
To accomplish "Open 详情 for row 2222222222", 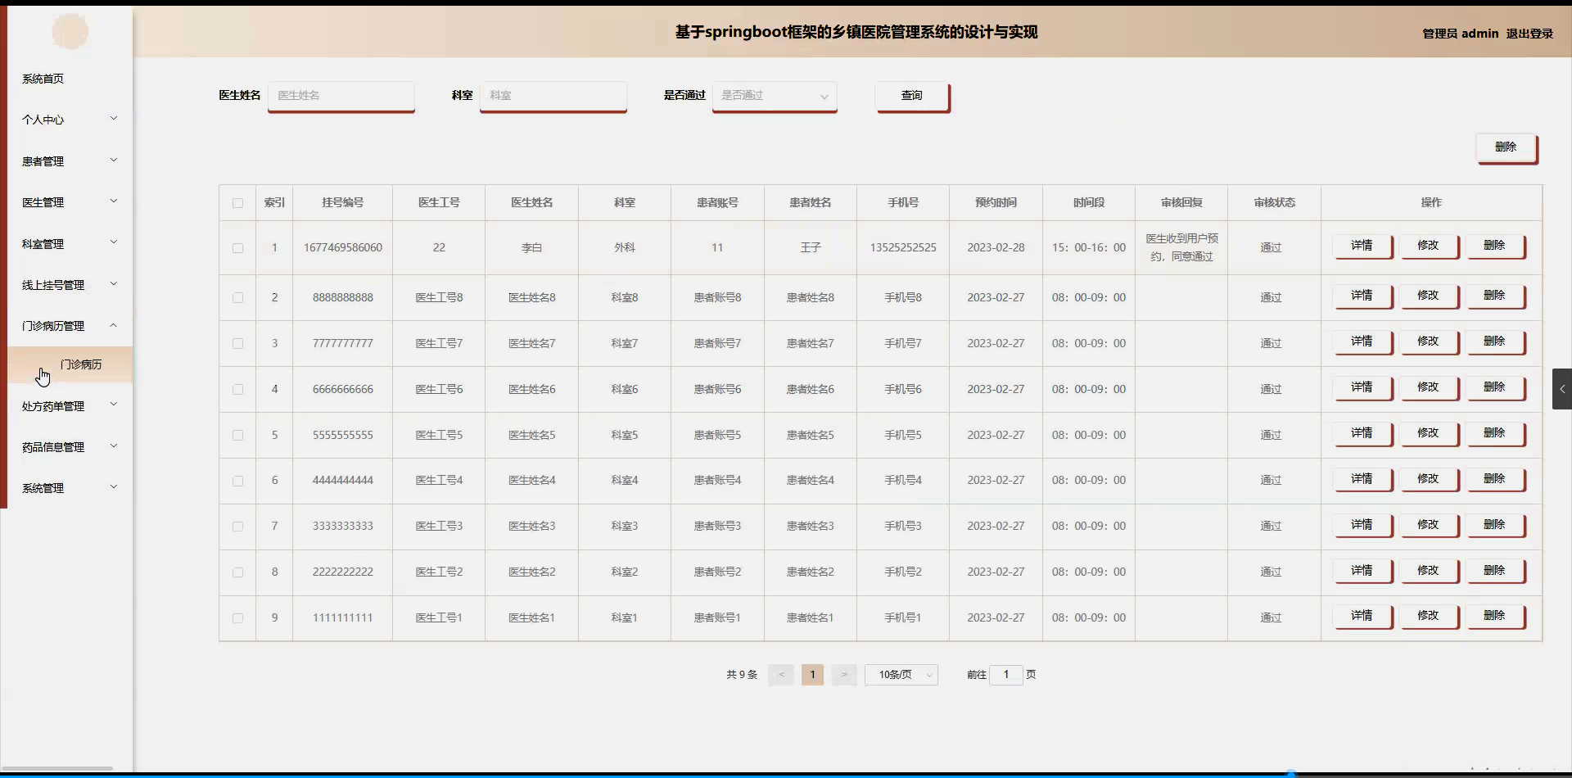I will 1362,571.
